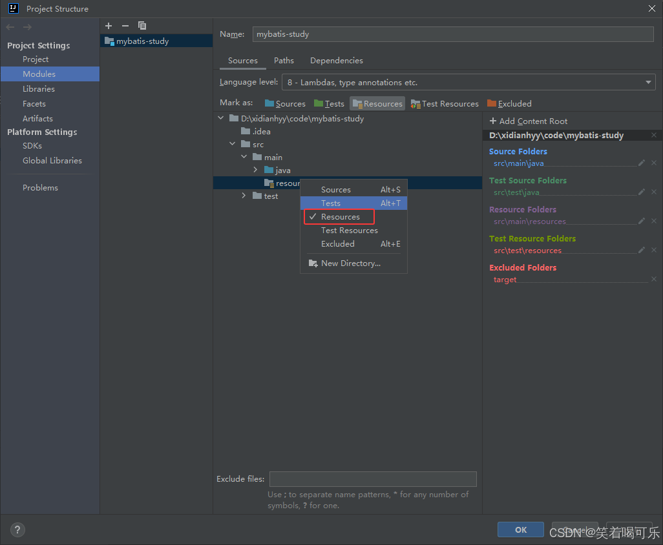Open Modules settings page
Screen dimensions: 663x545
coord(50,74)
